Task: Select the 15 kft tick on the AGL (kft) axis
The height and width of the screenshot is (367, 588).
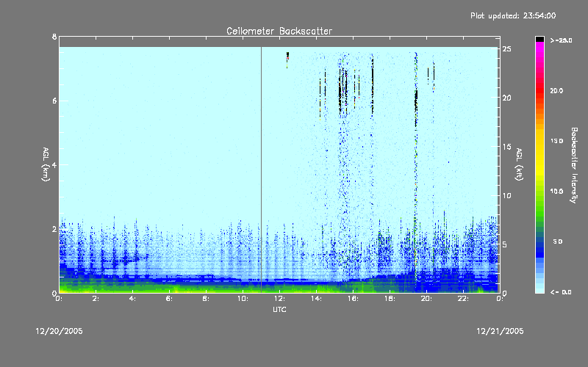Action: tap(506, 147)
